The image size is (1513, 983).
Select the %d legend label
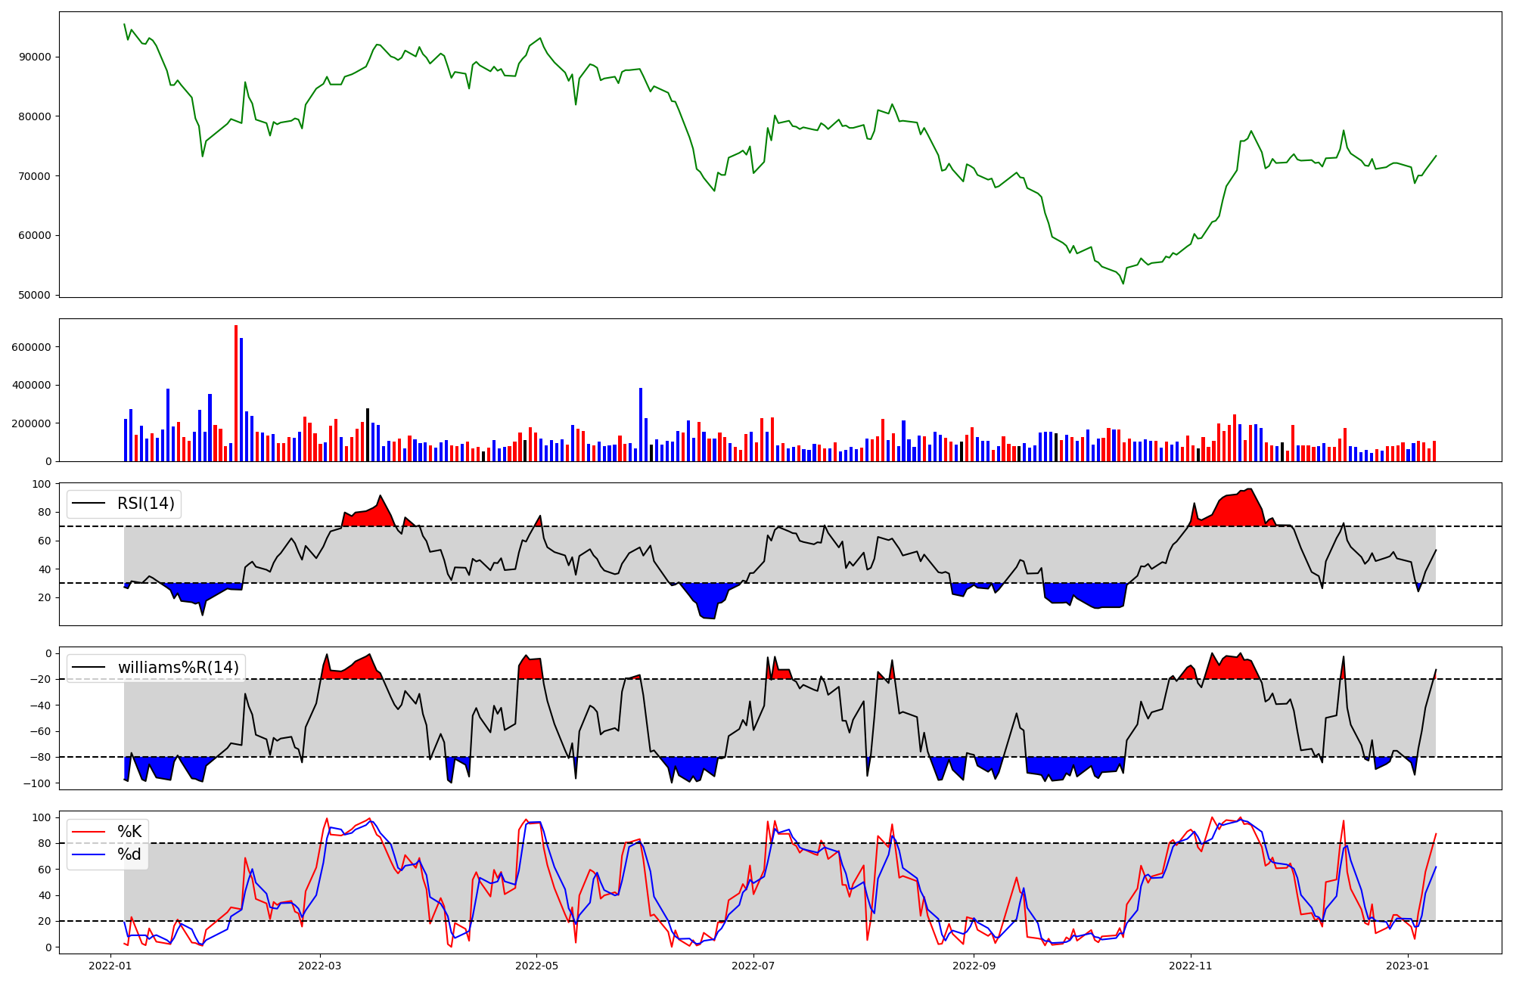pyautogui.click(x=129, y=854)
